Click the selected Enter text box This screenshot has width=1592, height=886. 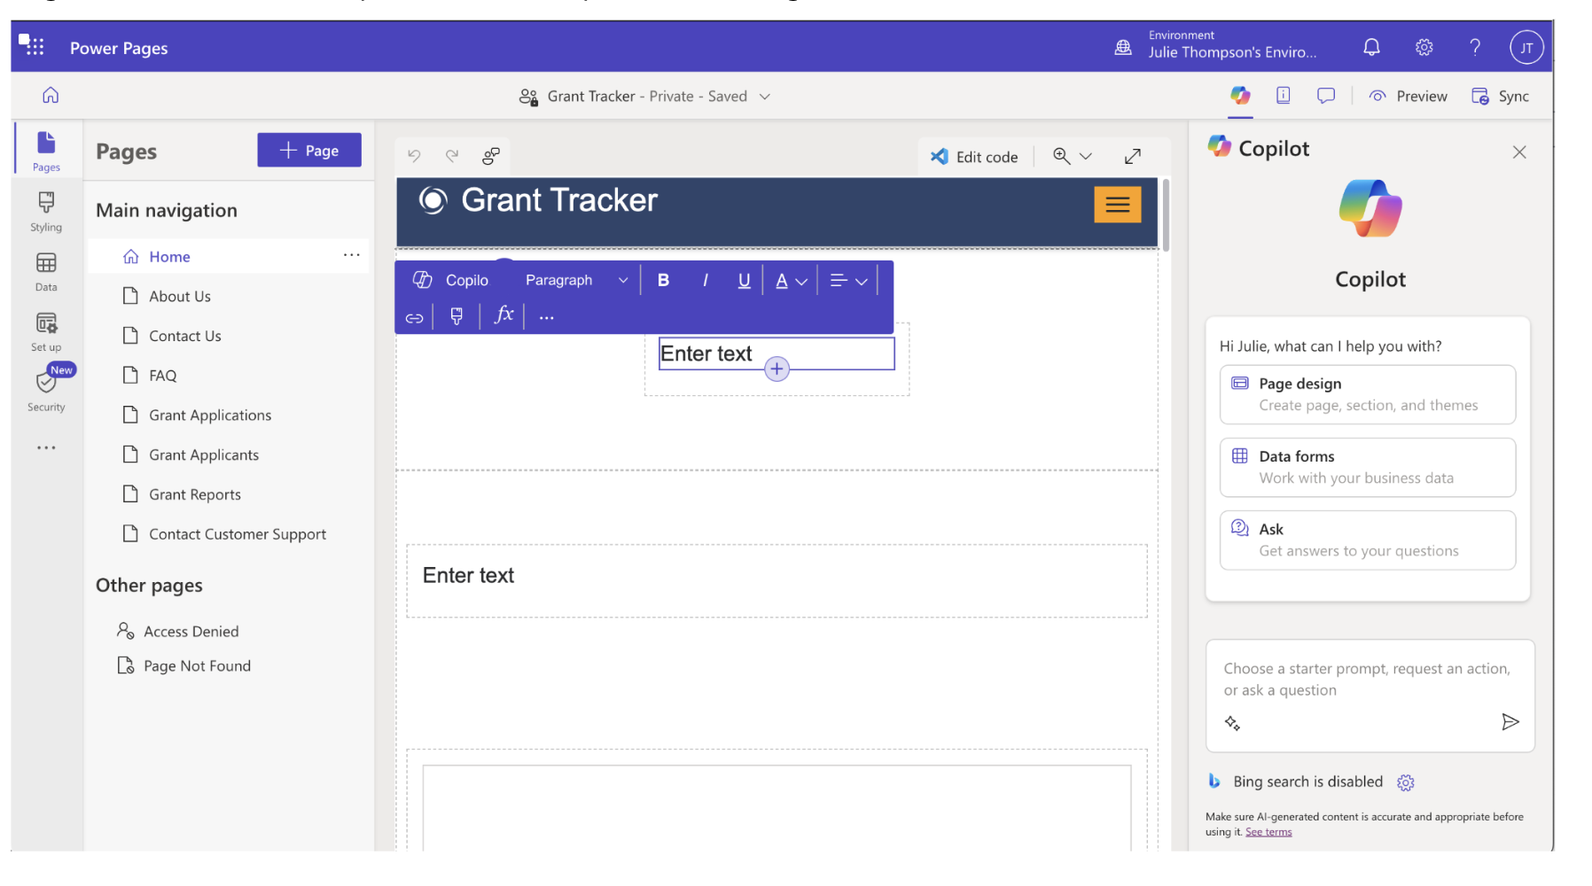click(x=776, y=354)
